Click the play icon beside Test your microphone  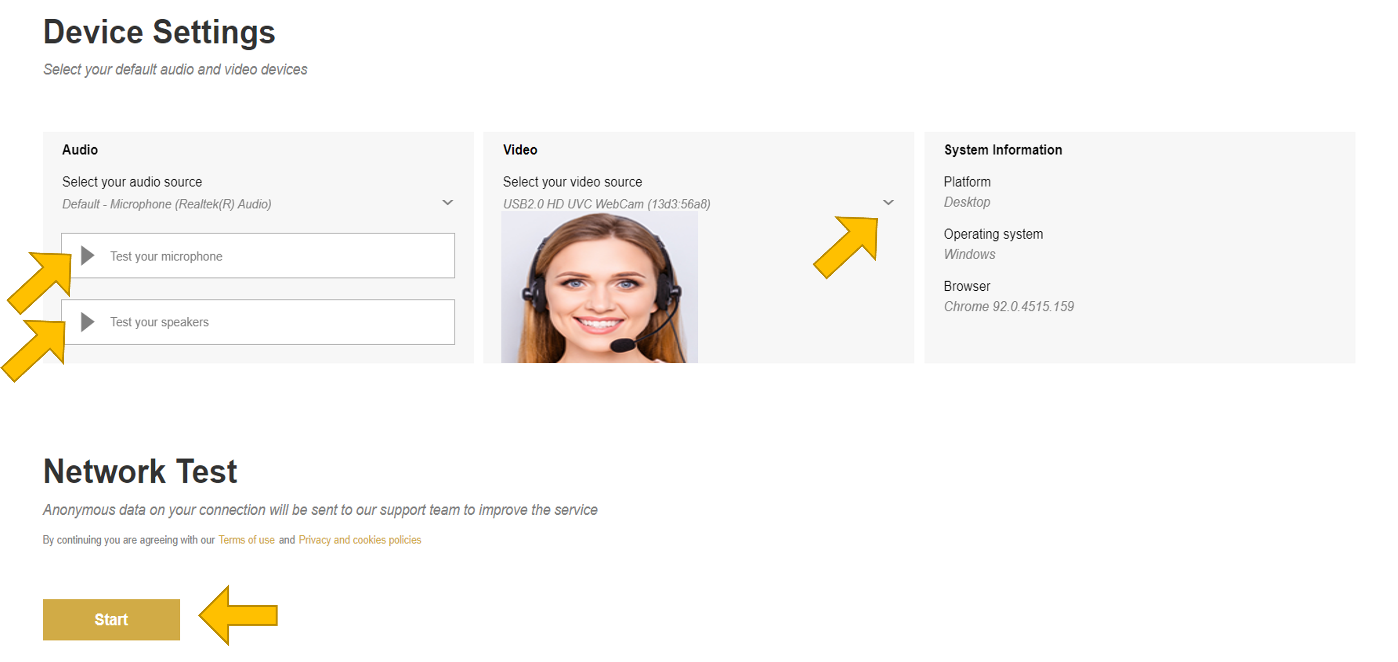pos(87,255)
